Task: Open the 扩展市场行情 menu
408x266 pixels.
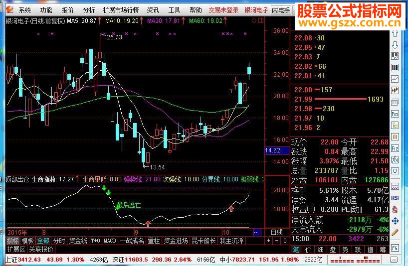Action: pyautogui.click(x=121, y=10)
